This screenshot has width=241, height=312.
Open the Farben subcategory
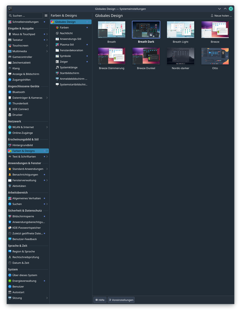click(x=64, y=28)
